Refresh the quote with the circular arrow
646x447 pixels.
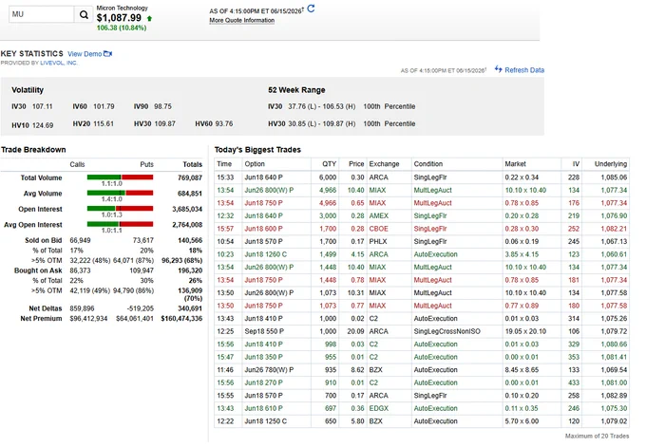[x=311, y=9]
